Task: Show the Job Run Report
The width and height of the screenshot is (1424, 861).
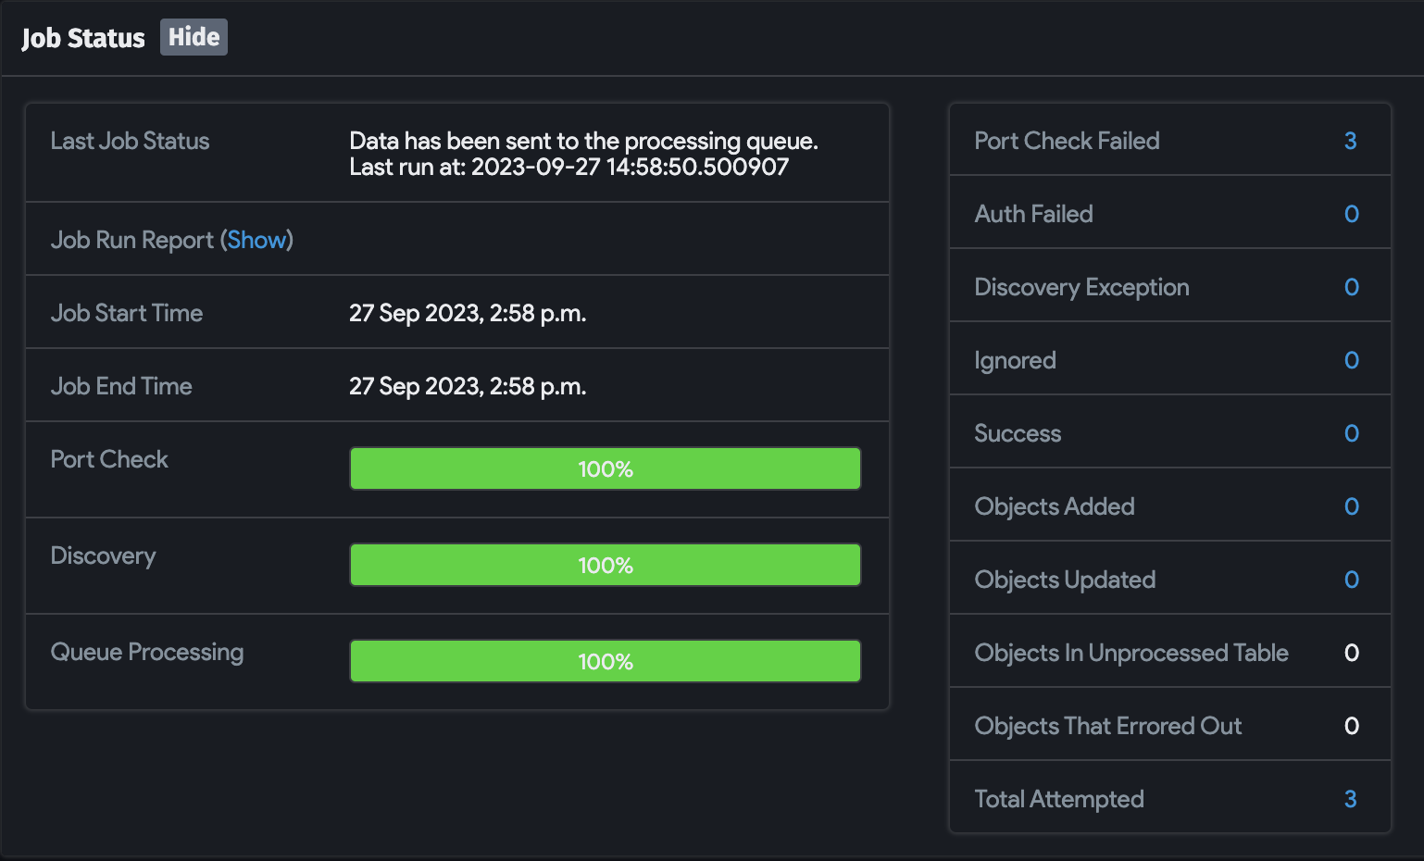Action: coord(256,240)
